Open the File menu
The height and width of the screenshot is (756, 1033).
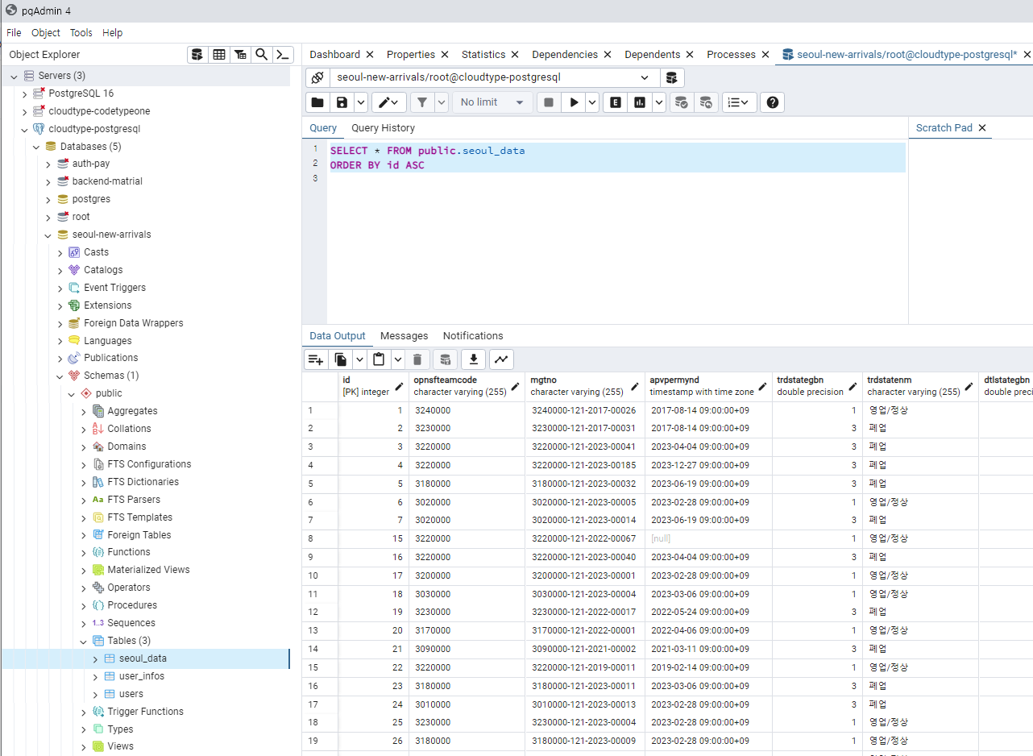14,33
